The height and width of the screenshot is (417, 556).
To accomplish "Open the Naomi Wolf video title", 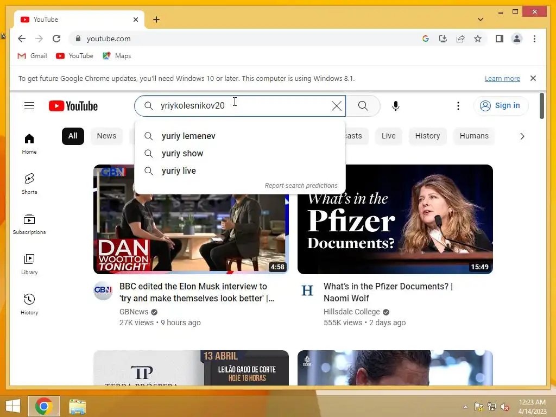I will coord(388,292).
